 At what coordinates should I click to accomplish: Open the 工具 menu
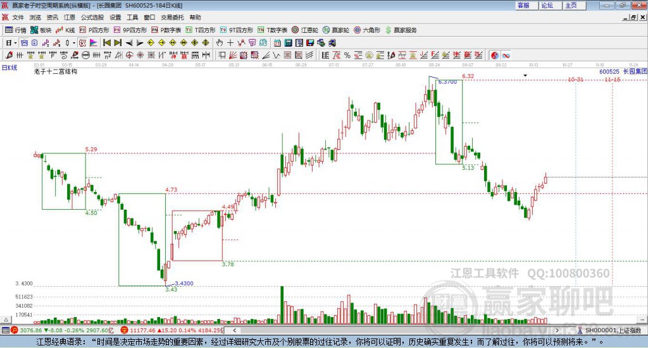[x=132, y=17]
